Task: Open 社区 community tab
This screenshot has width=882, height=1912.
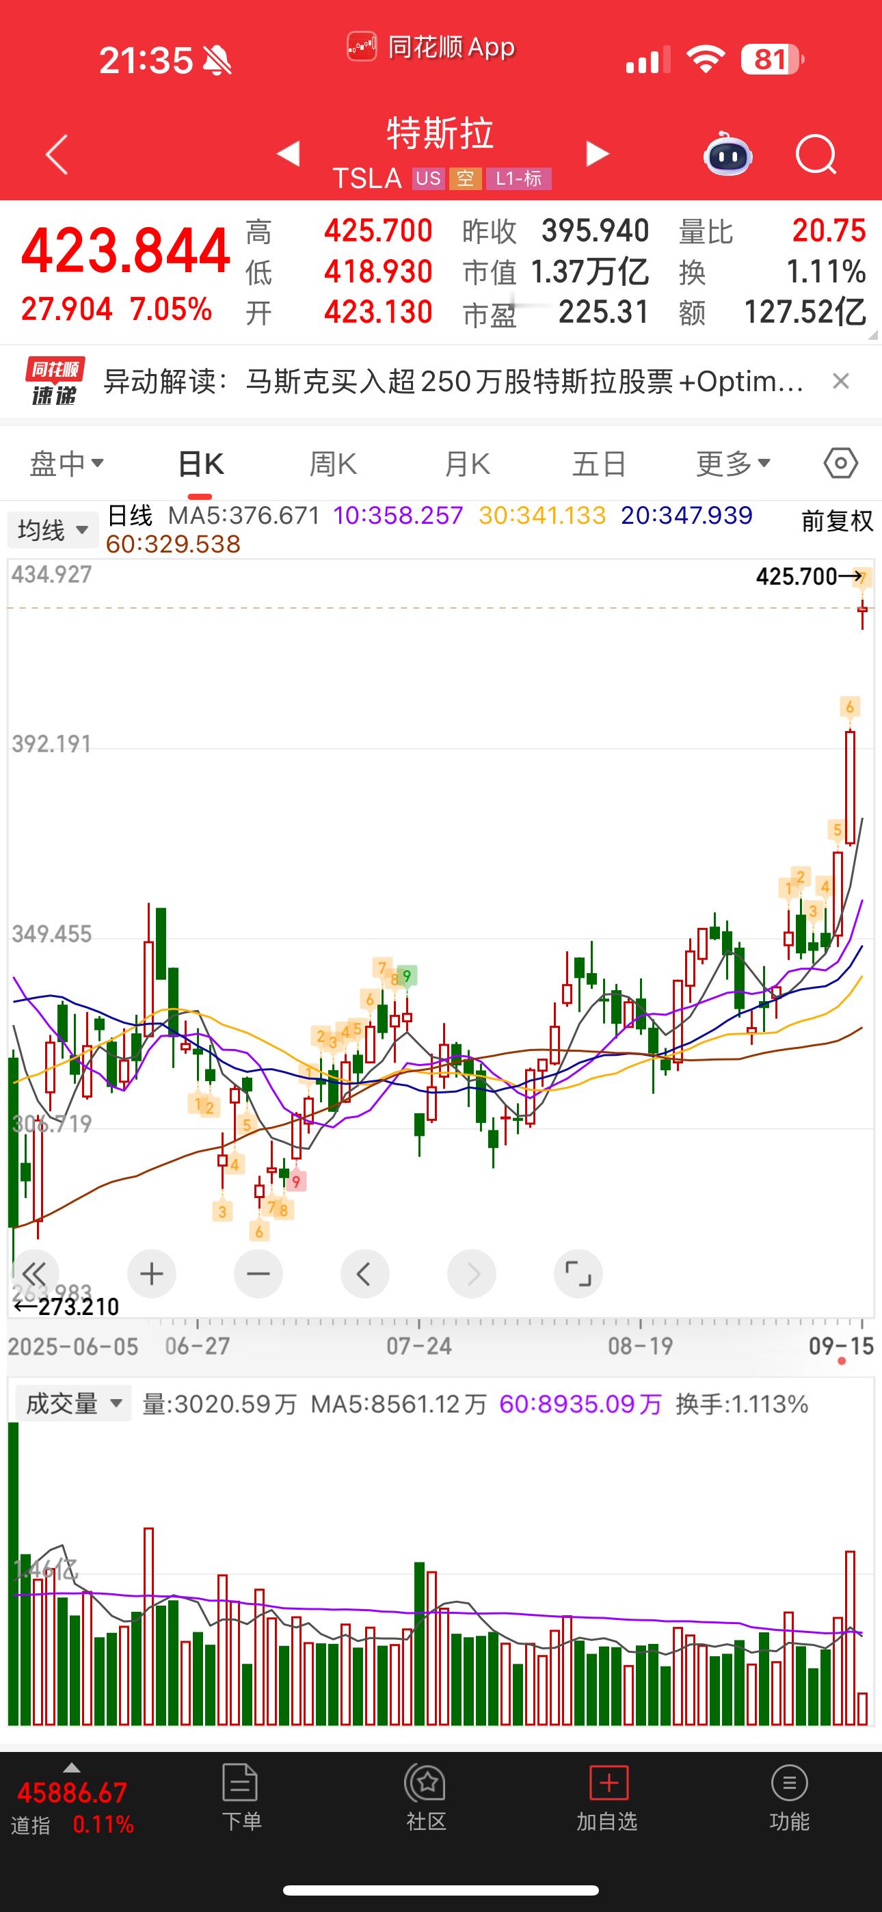Action: (x=425, y=1798)
